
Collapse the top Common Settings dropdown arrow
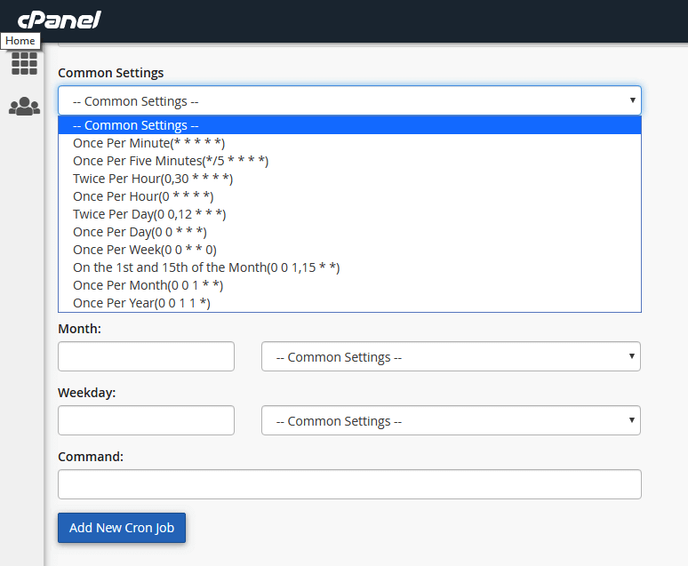[x=632, y=100]
